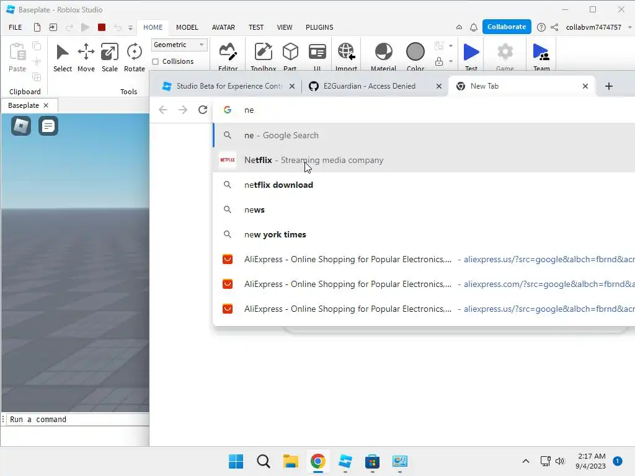Select 'netflix download' suggestion
This screenshot has height=476, width=635.
click(424, 185)
